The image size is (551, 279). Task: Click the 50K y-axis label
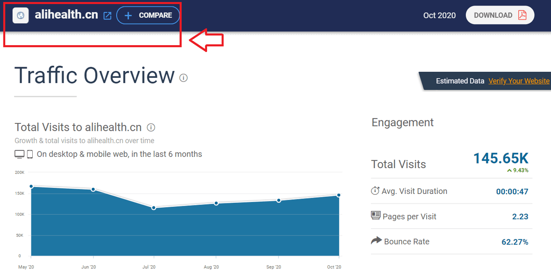(x=21, y=235)
